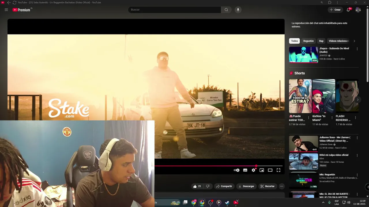Open the extensions puzzle icon

(x=330, y=3)
